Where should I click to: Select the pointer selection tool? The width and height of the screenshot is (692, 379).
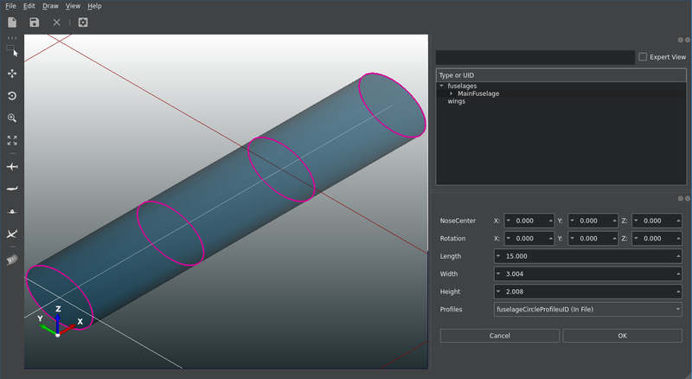coord(12,52)
